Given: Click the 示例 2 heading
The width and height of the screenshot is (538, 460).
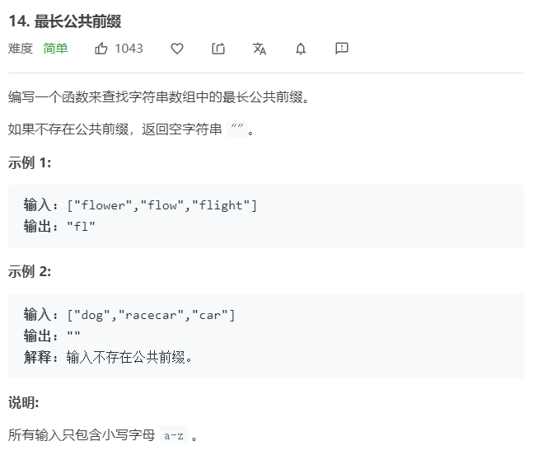Looking at the screenshot, I should [30, 271].
